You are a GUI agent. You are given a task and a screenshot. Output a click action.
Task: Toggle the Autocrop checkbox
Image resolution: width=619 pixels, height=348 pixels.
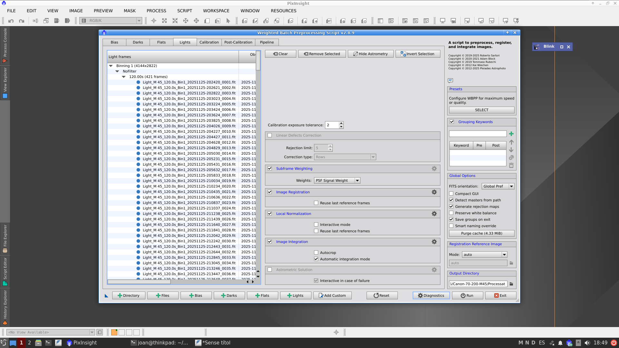pos(316,253)
